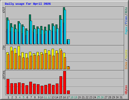The height and width of the screenshot is (100, 129).
Task: Click day 31 on the x-axis
Action: pyautogui.click(x=121, y=97)
